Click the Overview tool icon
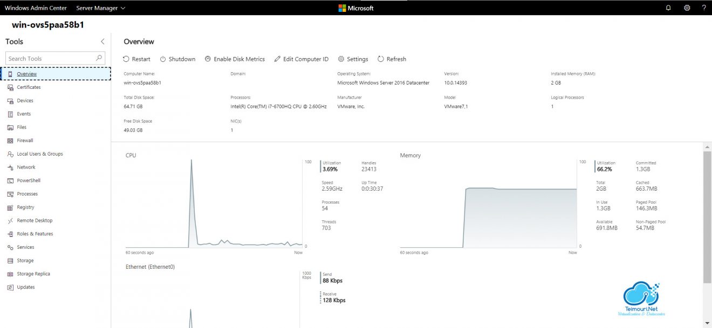This screenshot has width=712, height=328. click(10, 74)
